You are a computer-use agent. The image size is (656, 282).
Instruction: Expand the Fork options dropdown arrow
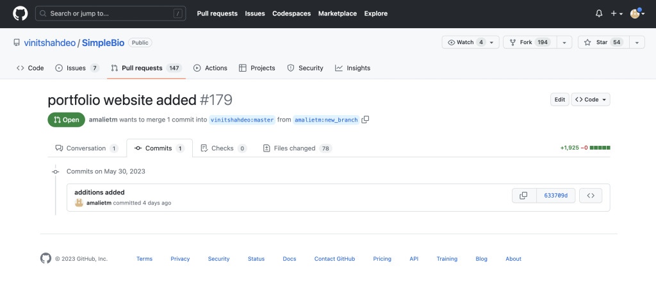point(564,42)
